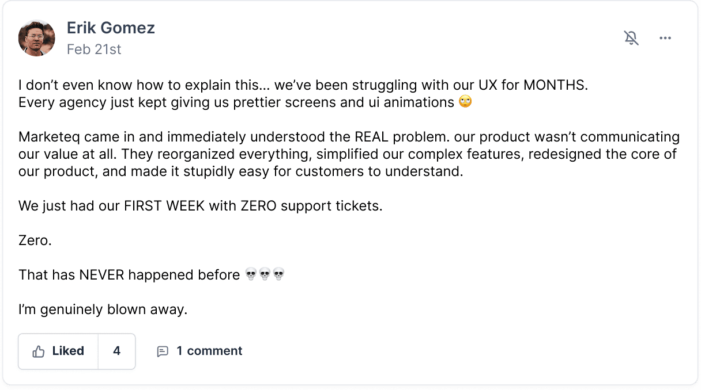
Task: Click the Erik Gomez author name
Action: (111, 28)
